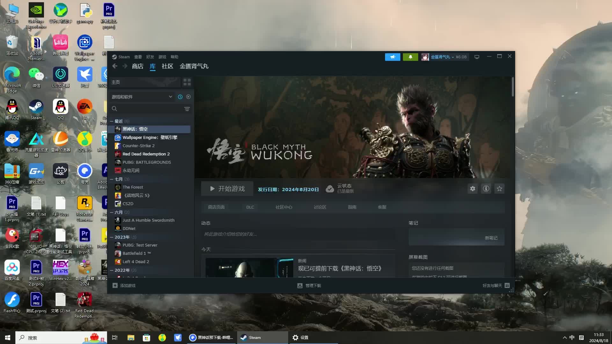Image resolution: width=612 pixels, height=344 pixels.
Task: Click the game page vertical scrollbar
Action: click(x=513, y=87)
